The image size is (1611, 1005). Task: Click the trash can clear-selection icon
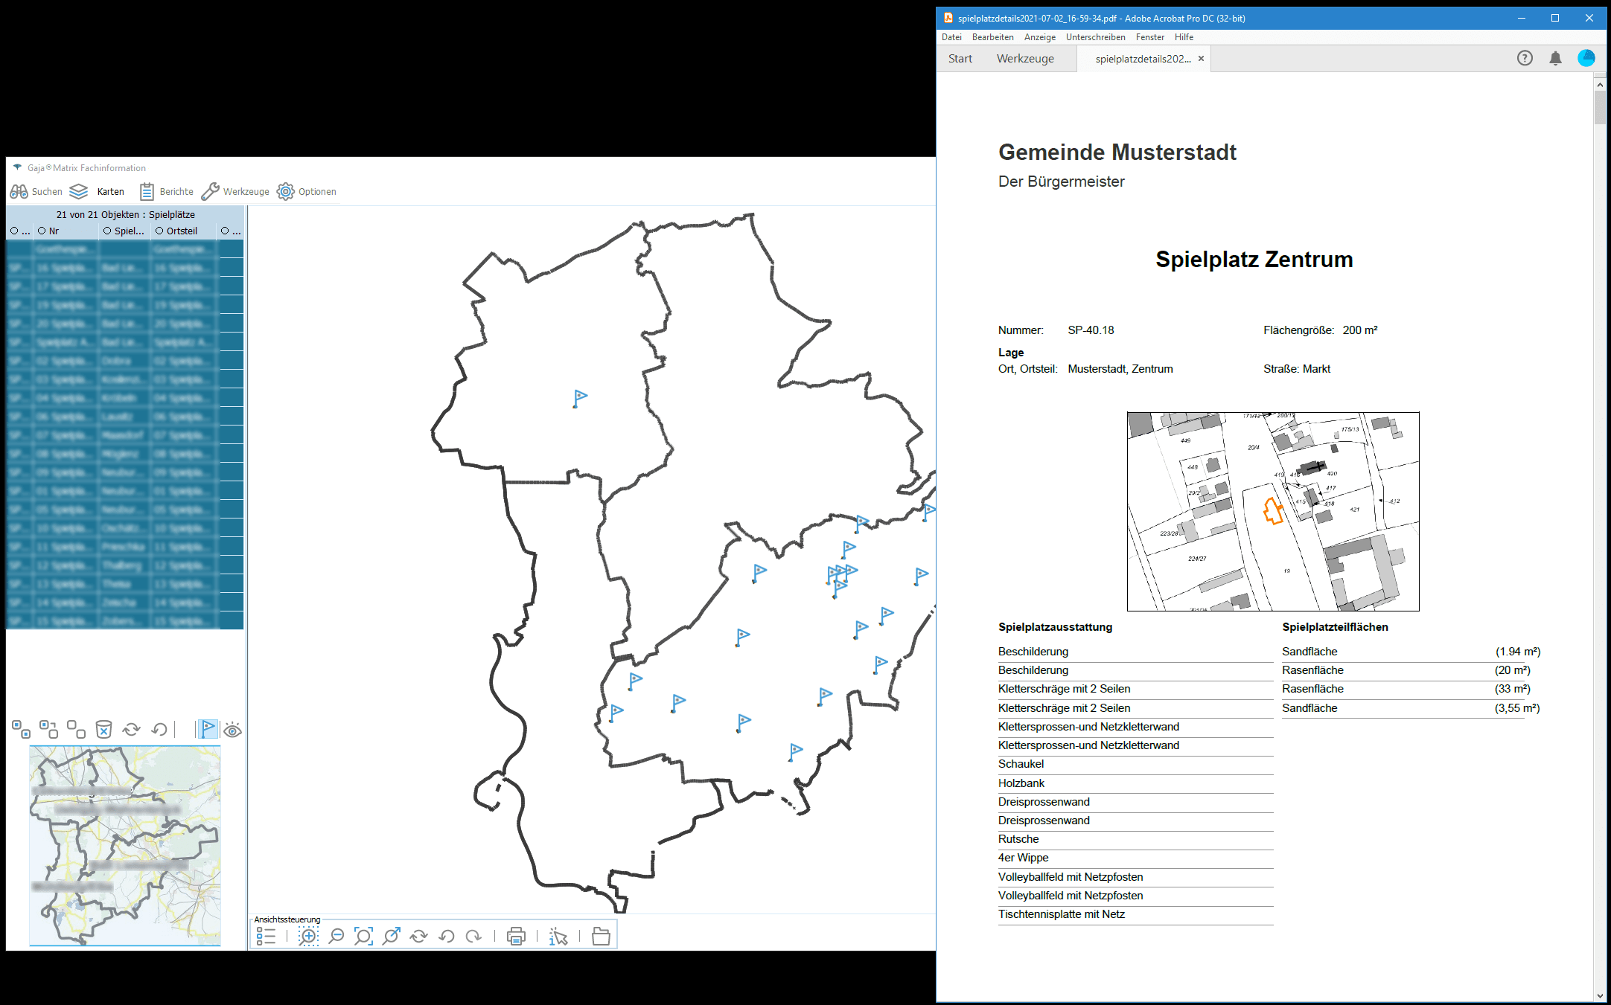(104, 730)
